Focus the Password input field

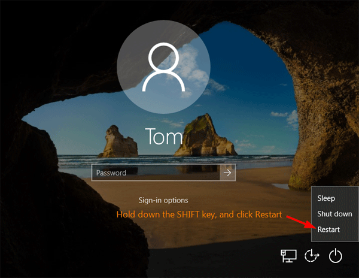click(x=156, y=173)
